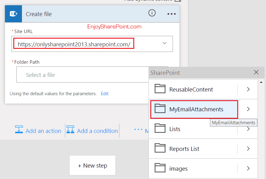Select the ReusableContent folder icon
Viewport: 266px width, 179px height.
pyautogui.click(x=160, y=88)
